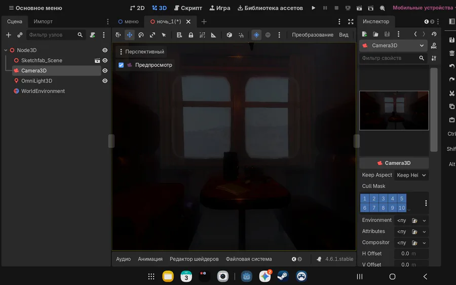Open the Библиотека ассетов workspace

270,8
